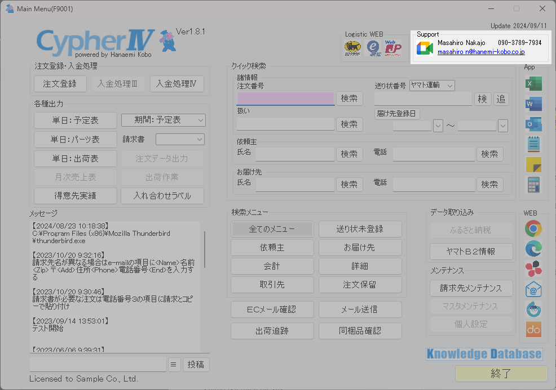Viewport: 556px width, 390px height.
Task: Open the end date picker arrow
Action: click(x=503, y=125)
